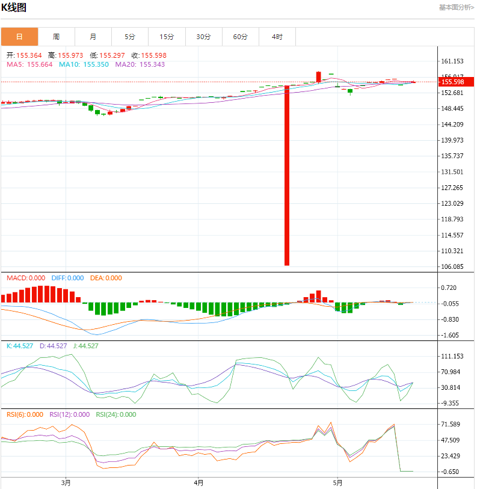Click the K value KDJ label

20,346
